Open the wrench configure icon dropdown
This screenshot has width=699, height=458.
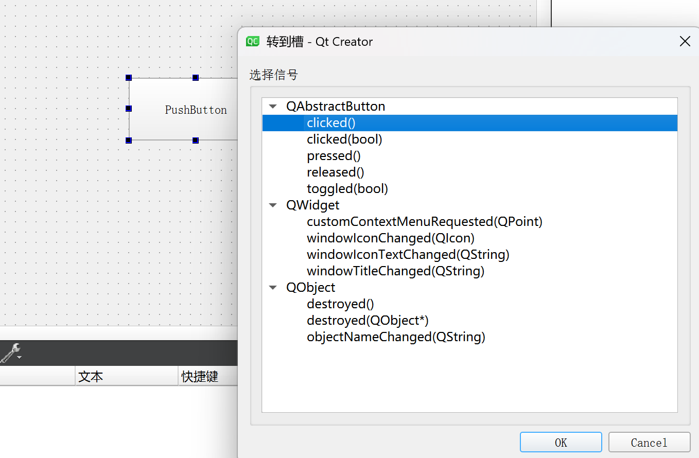pyautogui.click(x=11, y=353)
